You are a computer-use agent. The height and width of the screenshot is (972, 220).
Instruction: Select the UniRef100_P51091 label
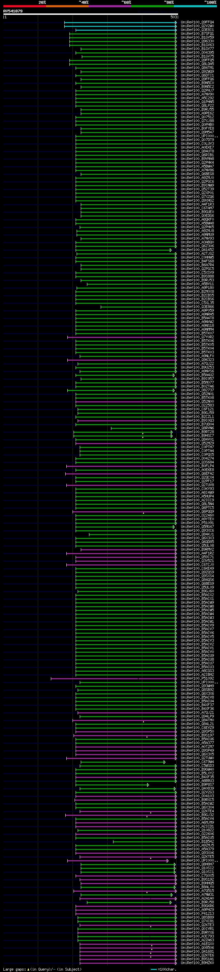point(197,523)
